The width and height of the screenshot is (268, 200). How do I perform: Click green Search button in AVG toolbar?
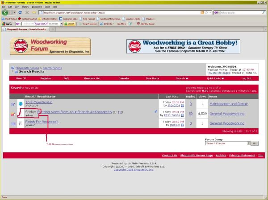point(69,24)
